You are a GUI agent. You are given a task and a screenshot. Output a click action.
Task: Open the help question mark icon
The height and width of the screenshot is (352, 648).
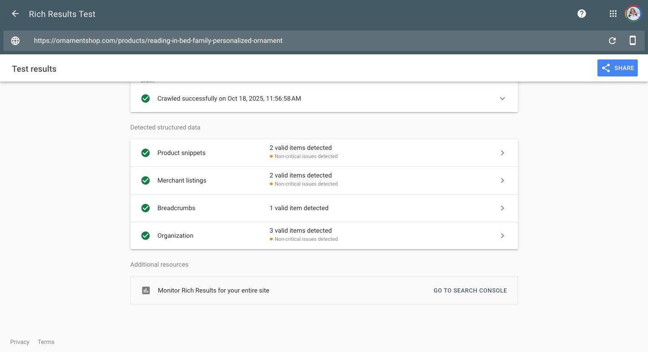tap(582, 14)
